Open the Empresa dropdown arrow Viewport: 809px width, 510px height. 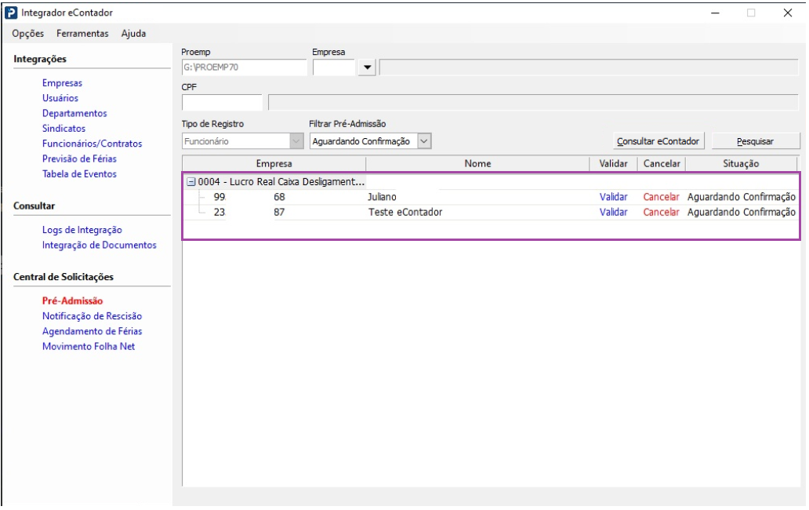[x=367, y=67]
